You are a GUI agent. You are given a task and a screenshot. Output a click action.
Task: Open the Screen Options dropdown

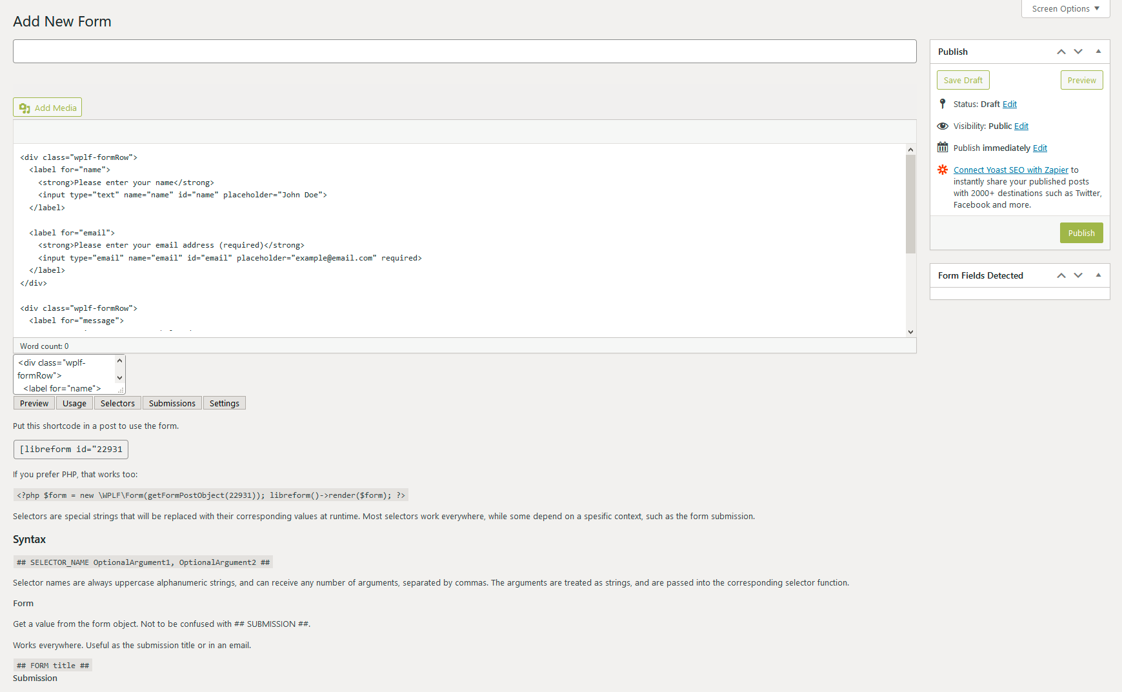click(x=1065, y=8)
